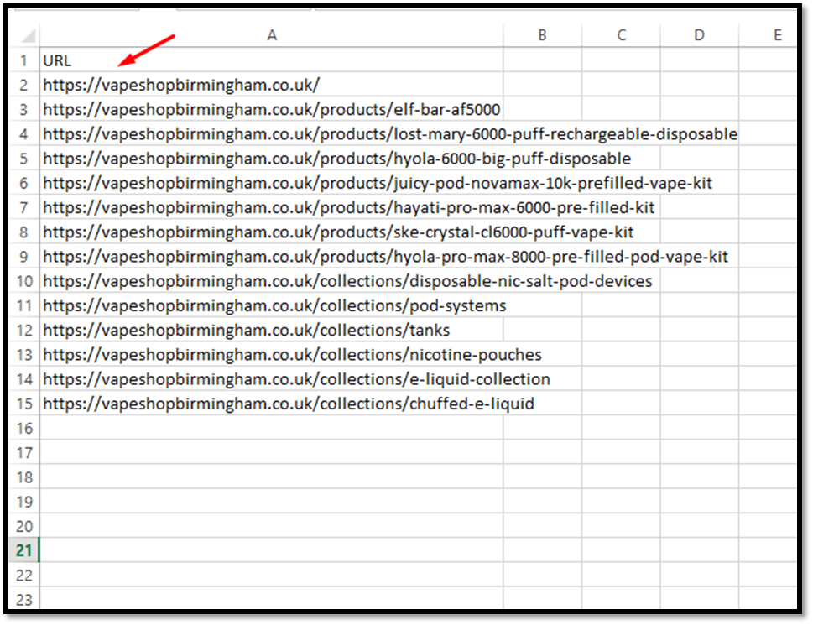The width and height of the screenshot is (813, 625).
Task: Select row 1 header
Action: pyautogui.click(x=24, y=60)
